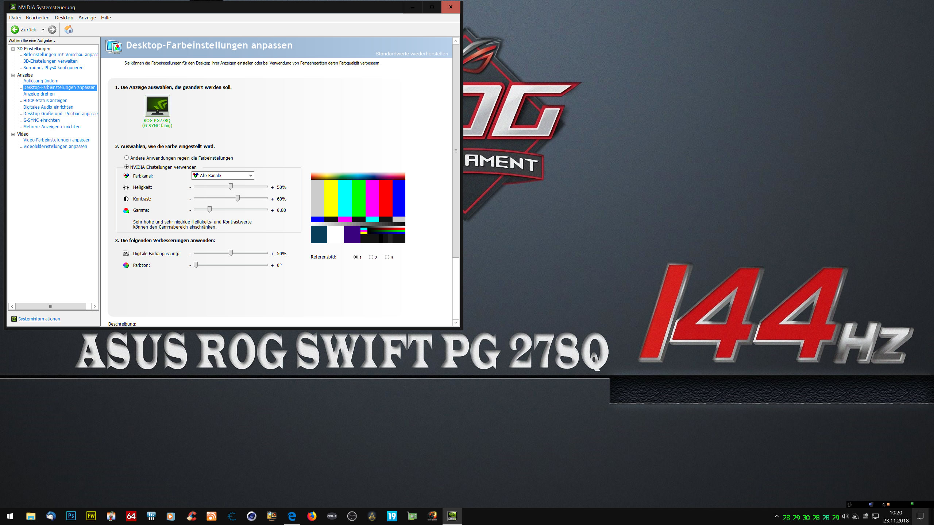Click the Kontrast slider handle
The image size is (934, 525).
pyautogui.click(x=238, y=198)
